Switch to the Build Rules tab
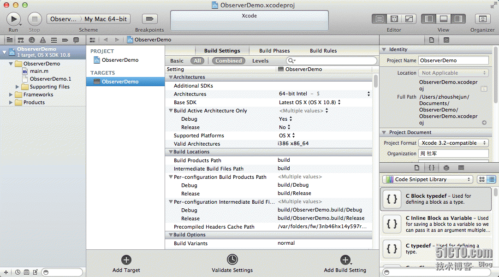The height and width of the screenshot is (277, 499). click(323, 51)
